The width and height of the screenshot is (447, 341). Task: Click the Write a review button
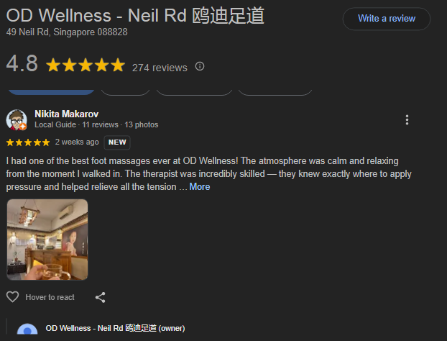(387, 19)
